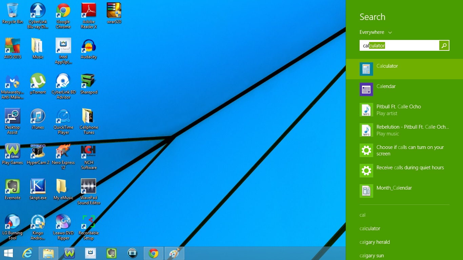Select Play Games desktop icon
The height and width of the screenshot is (260, 463).
pos(13,154)
